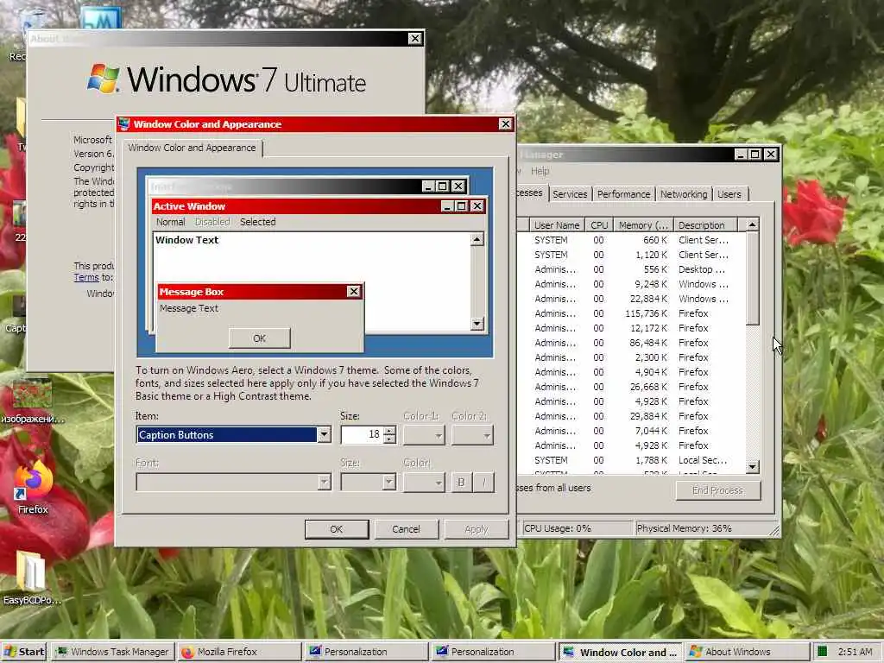Open the Color 2 swatch dropdown

(x=472, y=435)
